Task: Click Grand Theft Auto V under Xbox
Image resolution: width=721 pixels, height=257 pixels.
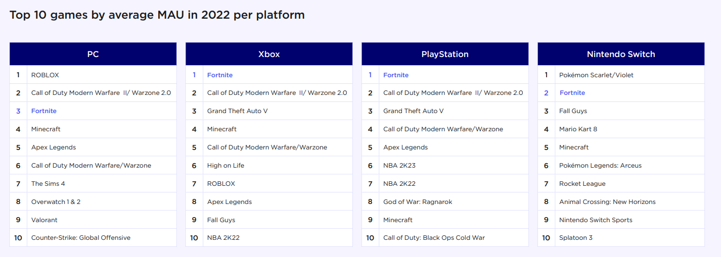Action: [238, 111]
